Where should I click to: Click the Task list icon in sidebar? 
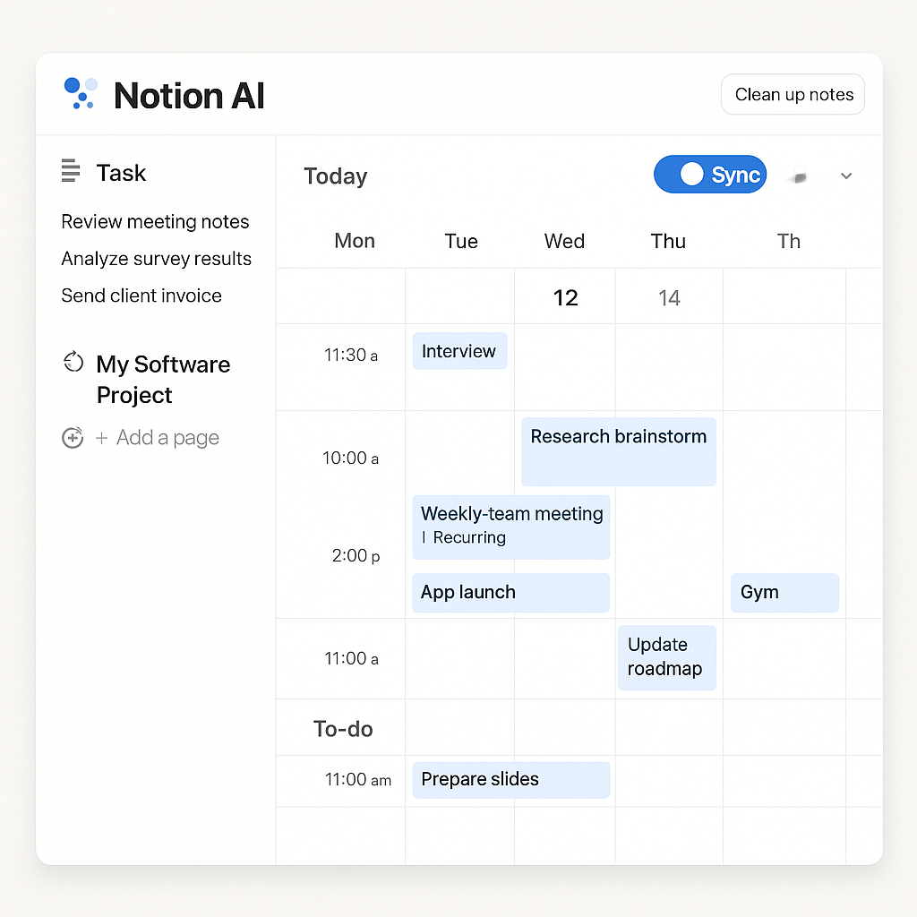70,171
